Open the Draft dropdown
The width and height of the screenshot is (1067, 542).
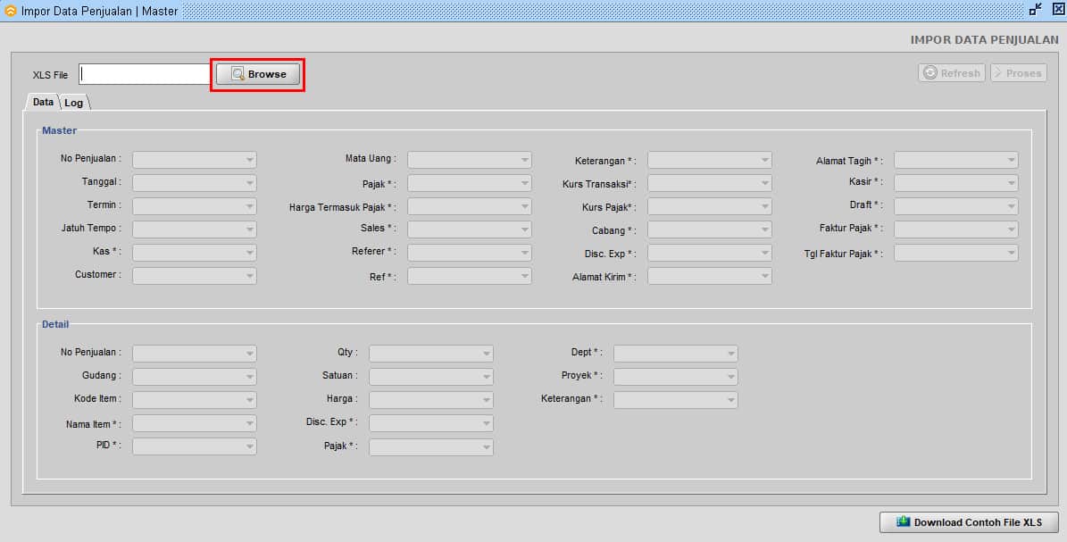[956, 206]
